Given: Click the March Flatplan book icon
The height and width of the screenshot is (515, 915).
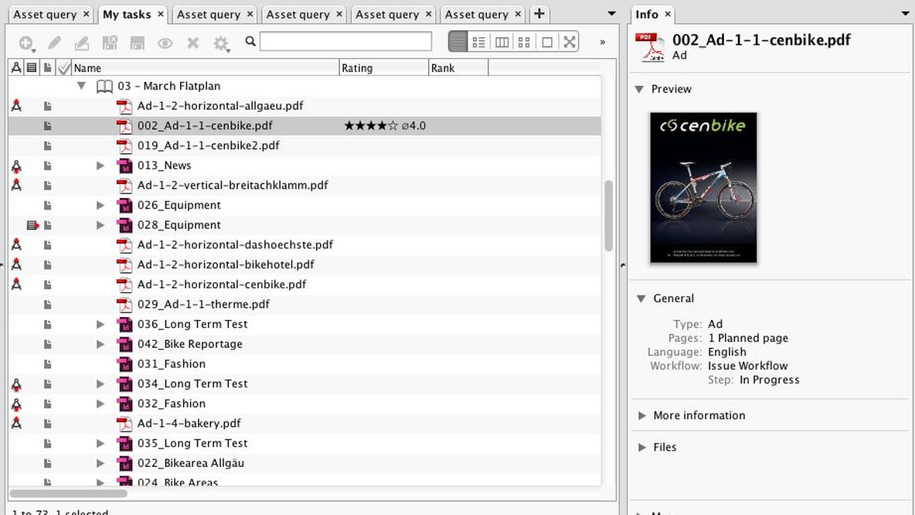Looking at the screenshot, I should pos(104,87).
